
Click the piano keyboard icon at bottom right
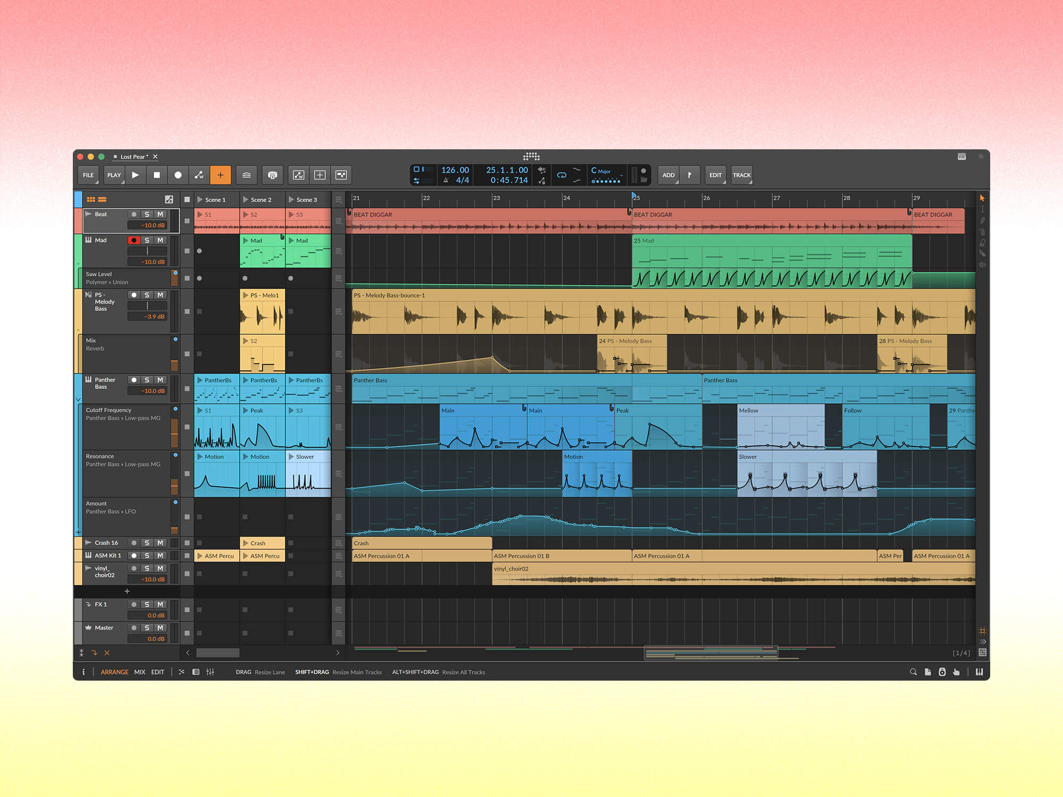coord(980,672)
